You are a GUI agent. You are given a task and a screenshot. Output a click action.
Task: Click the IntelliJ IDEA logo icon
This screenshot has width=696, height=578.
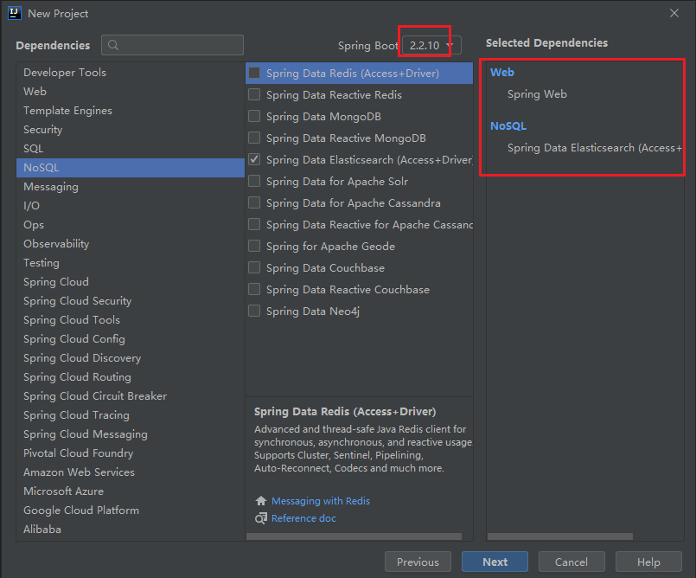(14, 13)
